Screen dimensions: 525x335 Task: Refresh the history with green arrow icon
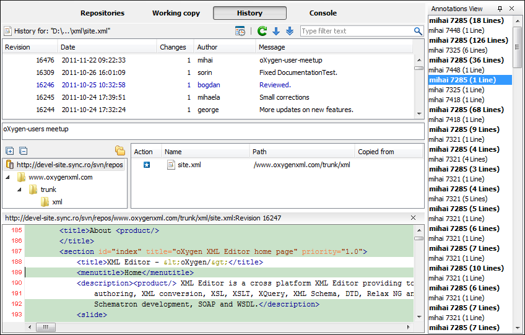pyautogui.click(x=262, y=31)
